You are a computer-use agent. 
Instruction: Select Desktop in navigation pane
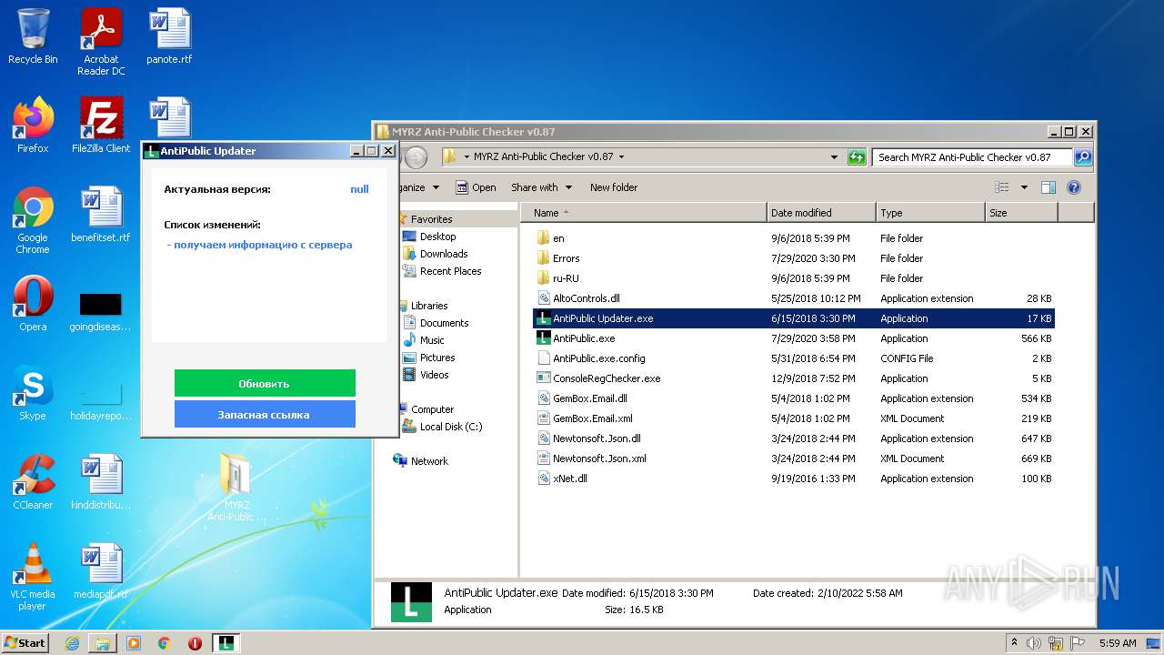(437, 237)
